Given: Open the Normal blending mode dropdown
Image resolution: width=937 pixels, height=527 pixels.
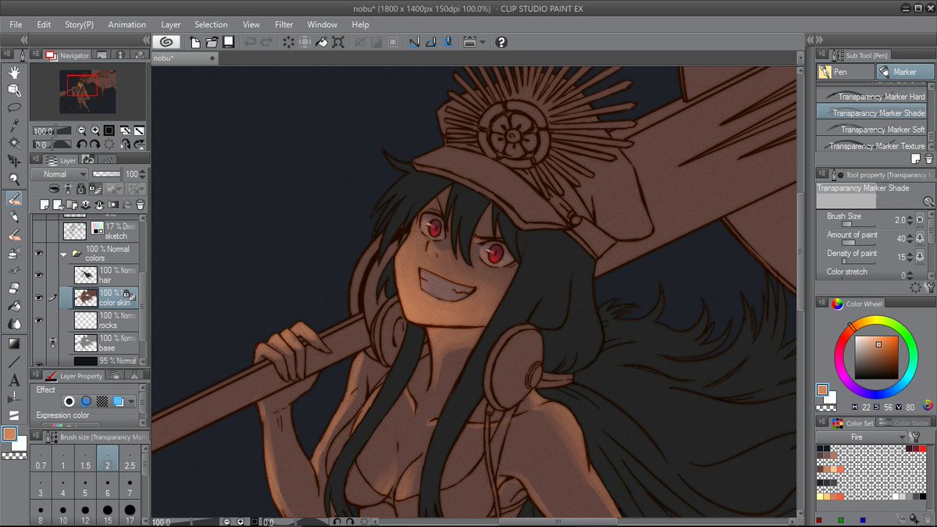Looking at the screenshot, I should click(x=59, y=174).
